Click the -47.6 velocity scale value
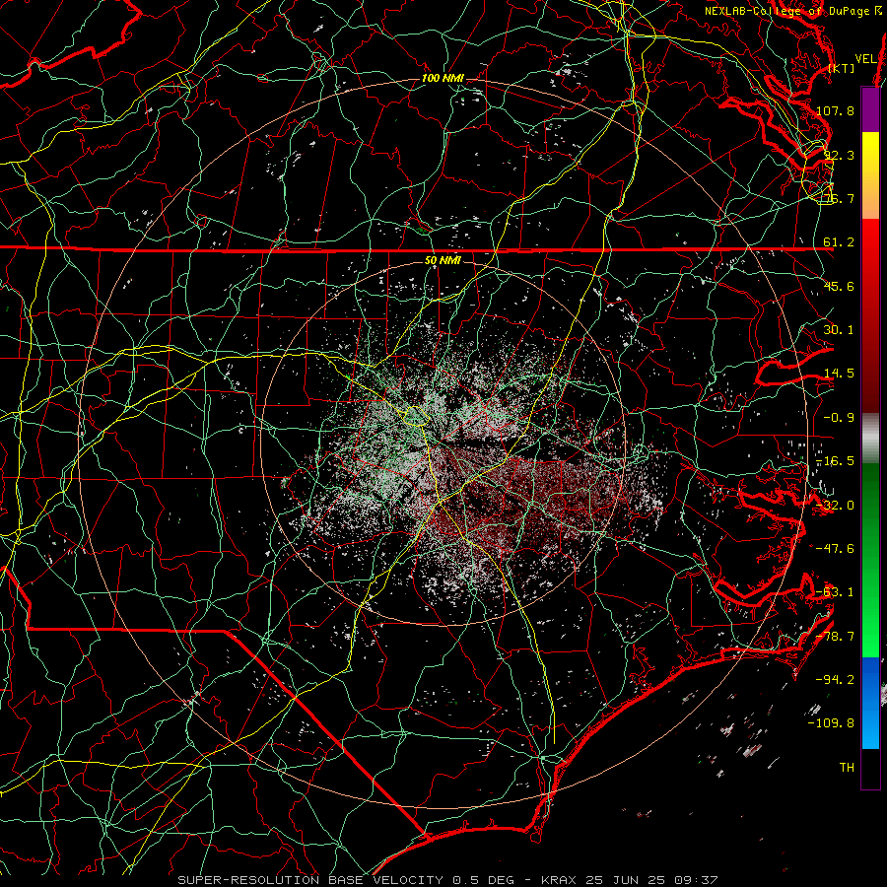 (835, 549)
